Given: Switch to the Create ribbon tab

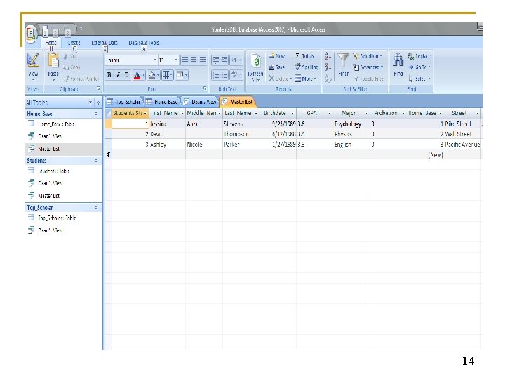Looking at the screenshot, I should click(x=74, y=43).
